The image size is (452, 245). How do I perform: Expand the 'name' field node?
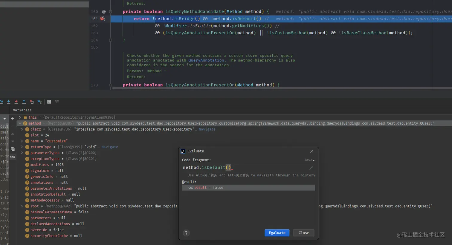(x=22, y=141)
